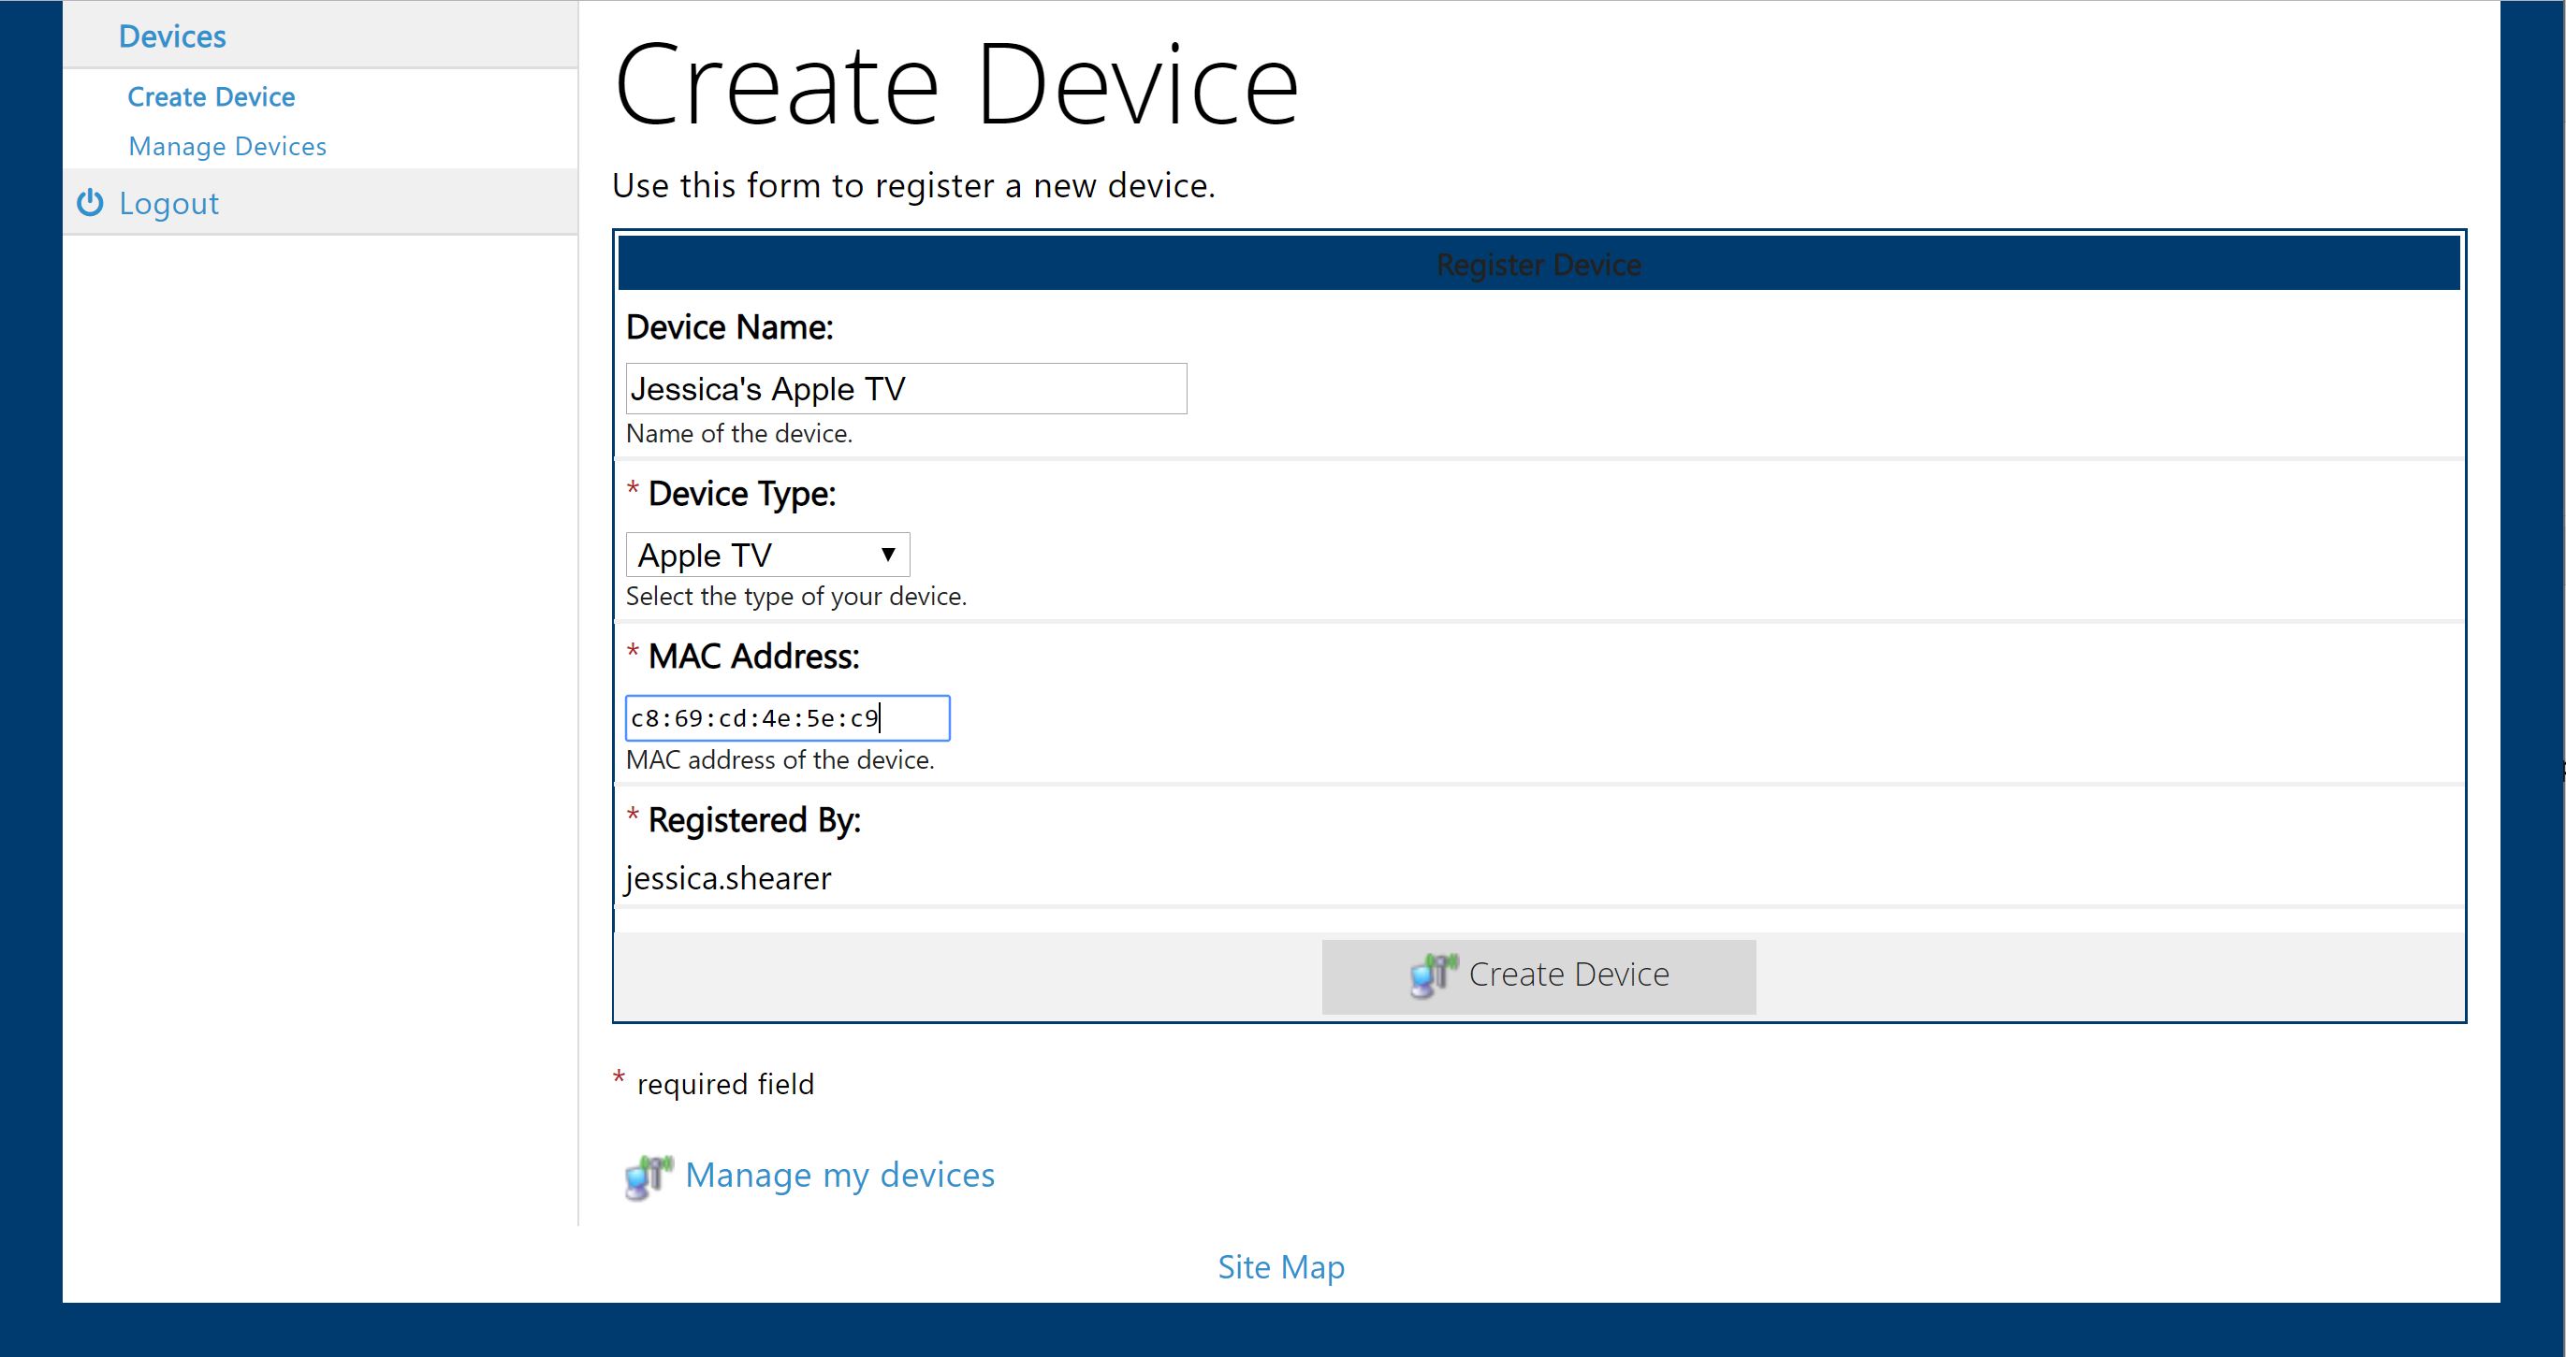Go to Create Device in the sidebar
This screenshot has height=1357, width=2566.
(211, 96)
